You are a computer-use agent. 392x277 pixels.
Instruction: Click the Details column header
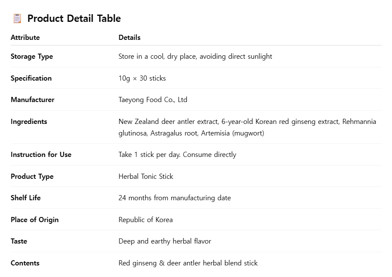point(129,37)
